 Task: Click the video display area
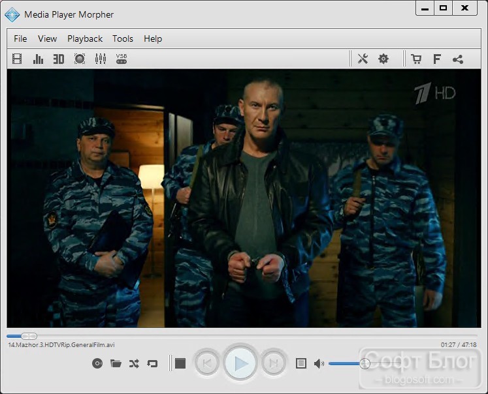pyautogui.click(x=244, y=198)
